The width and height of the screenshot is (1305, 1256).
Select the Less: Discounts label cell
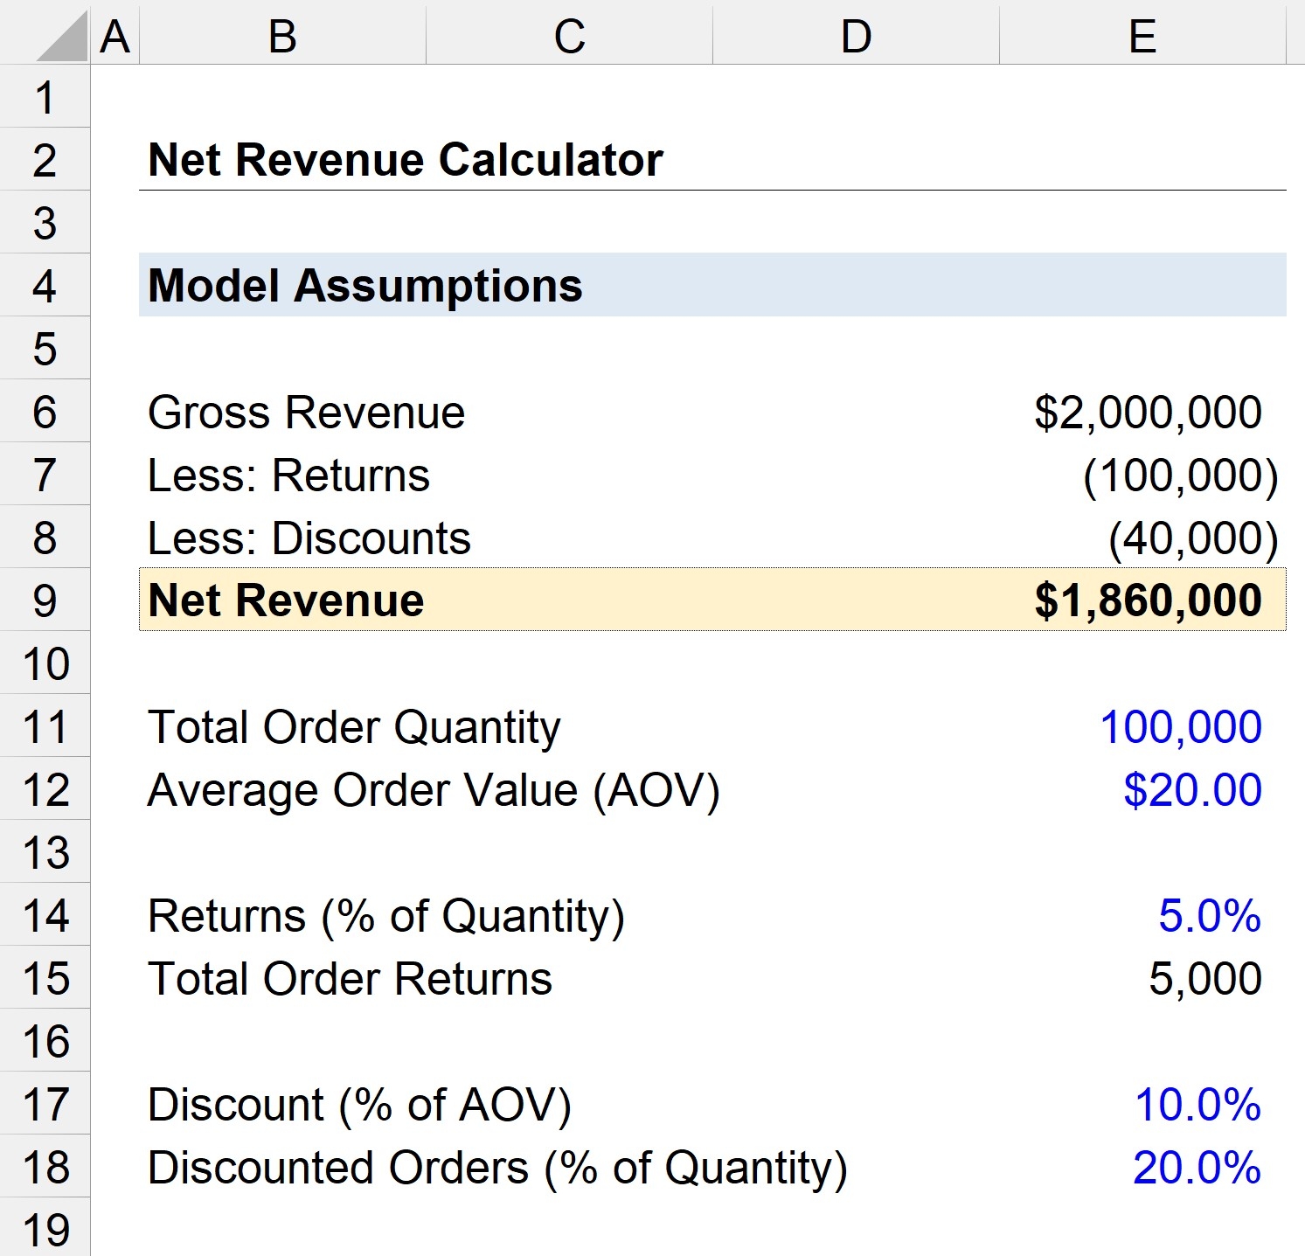pos(309,538)
